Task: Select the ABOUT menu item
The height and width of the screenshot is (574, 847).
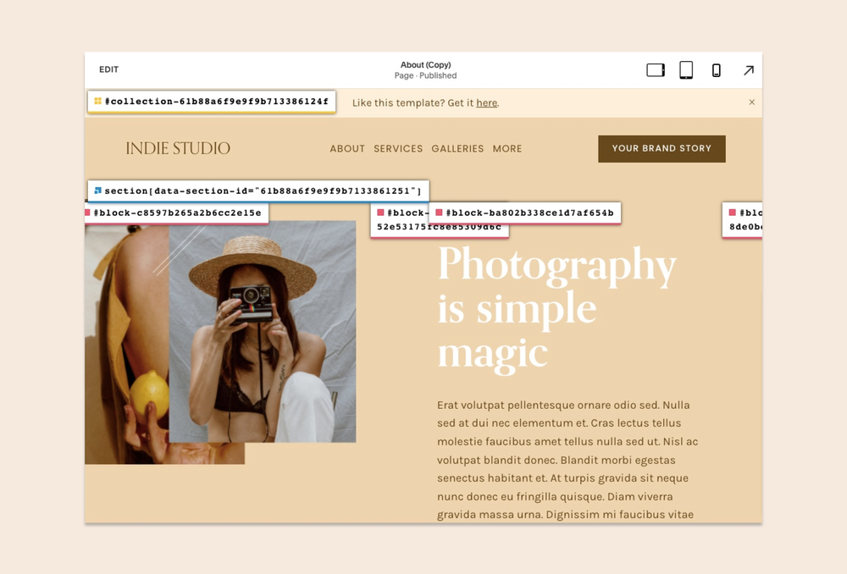Action: (x=346, y=149)
